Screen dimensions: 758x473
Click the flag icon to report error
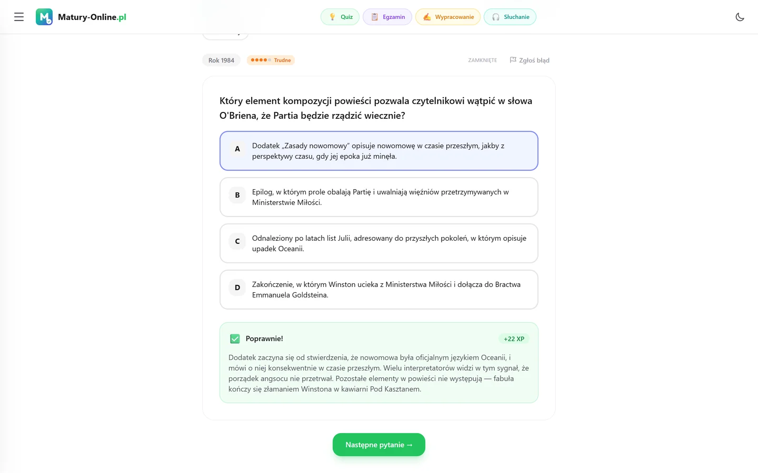click(x=513, y=60)
